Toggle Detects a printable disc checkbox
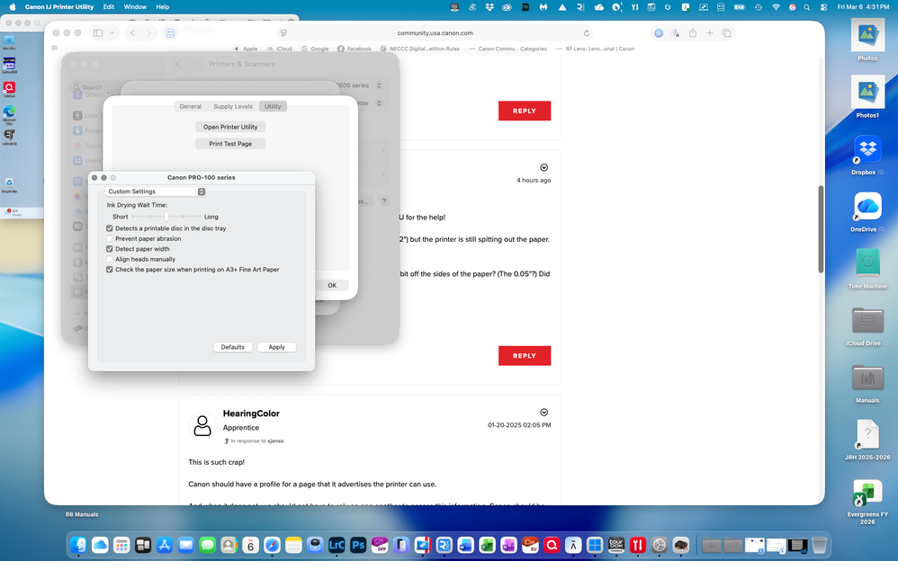 [110, 228]
